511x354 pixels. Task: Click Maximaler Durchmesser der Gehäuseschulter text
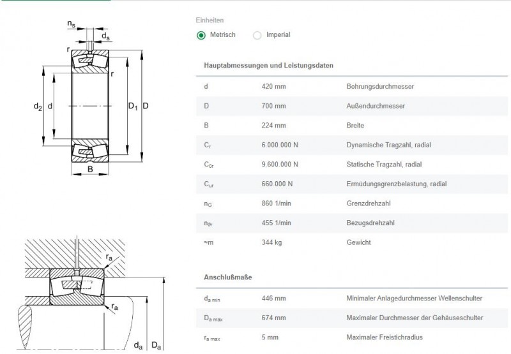pos(415,318)
